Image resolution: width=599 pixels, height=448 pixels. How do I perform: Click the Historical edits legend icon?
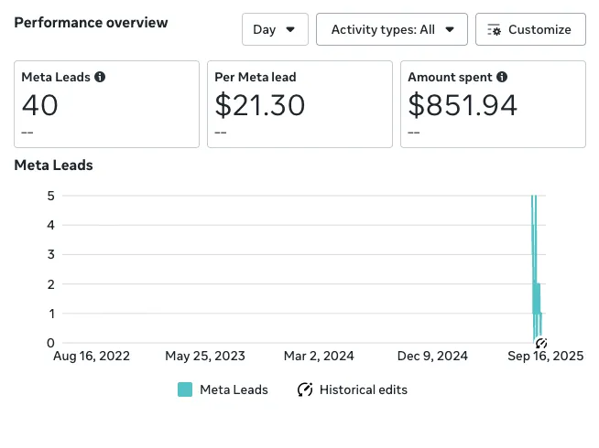tap(305, 389)
